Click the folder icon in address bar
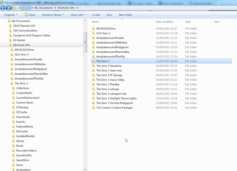237x171 pixels. (15, 8)
